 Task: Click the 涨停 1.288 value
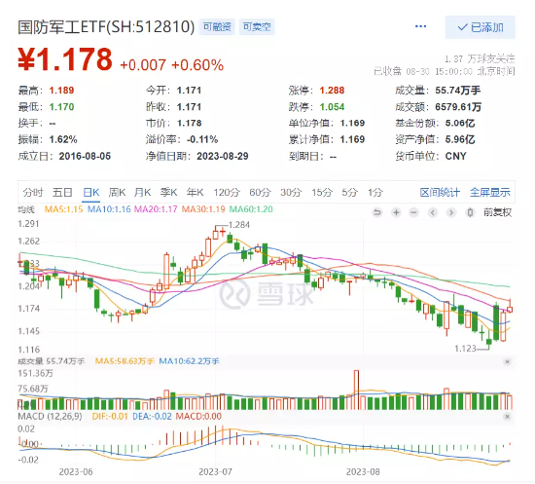(x=332, y=91)
